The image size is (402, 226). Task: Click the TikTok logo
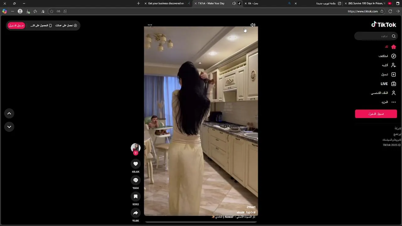[x=383, y=25]
